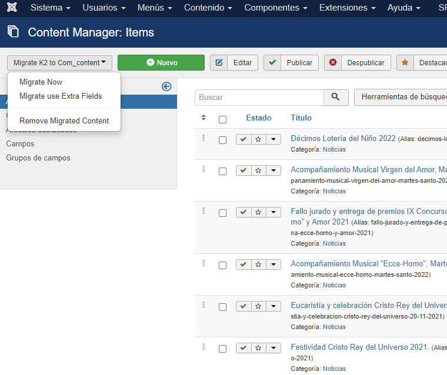This screenshot has height=375, width=447.
Task: Toggle featured star for Décimos Lotería article
Action: [258, 139]
